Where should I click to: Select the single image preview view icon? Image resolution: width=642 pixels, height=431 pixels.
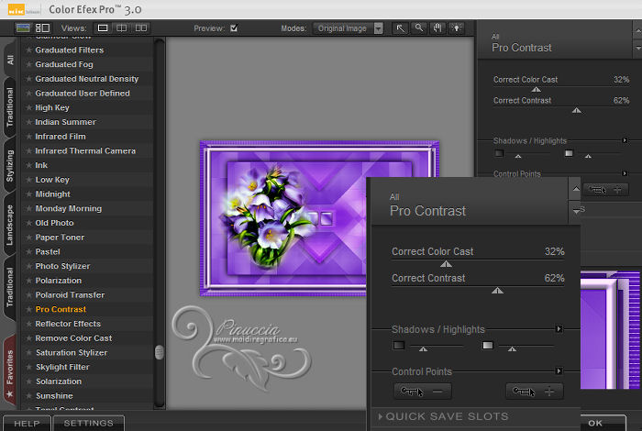click(103, 28)
